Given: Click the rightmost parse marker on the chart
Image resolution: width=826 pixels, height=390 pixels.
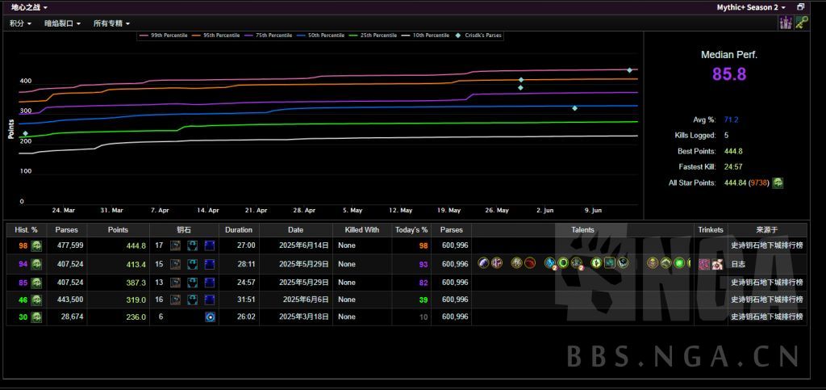Looking at the screenshot, I should 630,70.
